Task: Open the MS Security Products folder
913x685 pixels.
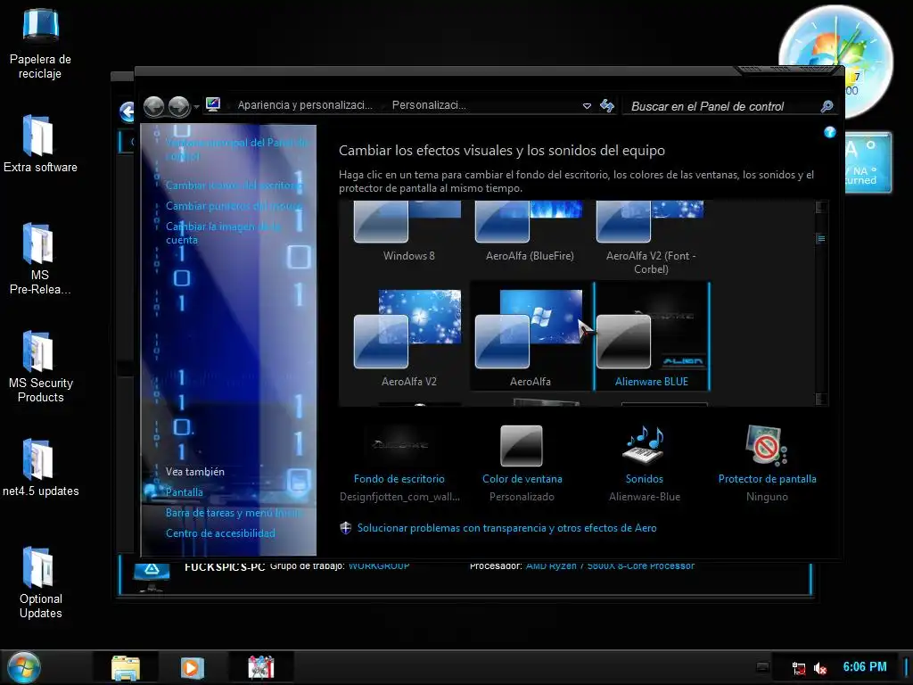Action: click(40, 367)
